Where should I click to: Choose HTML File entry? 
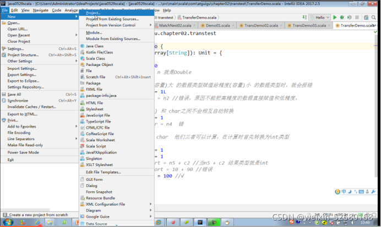[x=117, y=103]
